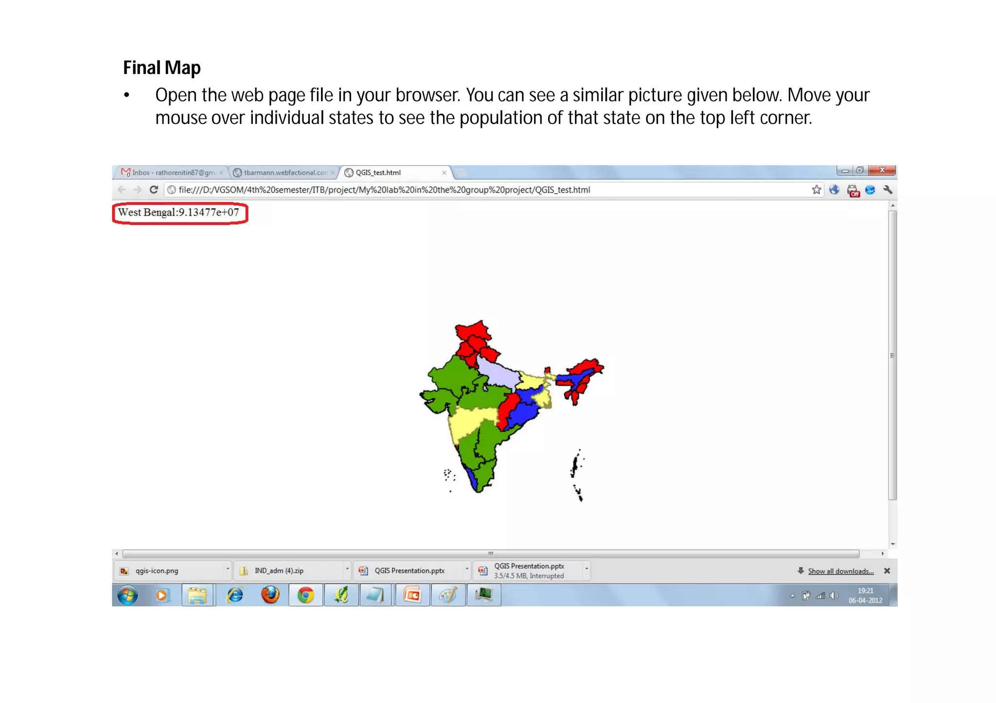Switch to the tbarmann.webfactional tab
This screenshot has width=996, height=703.
pos(283,172)
